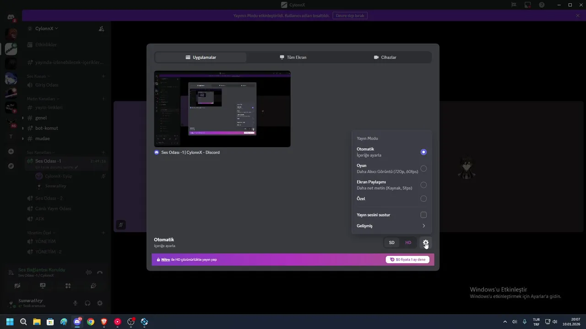586x329 pixels.
Task: Dismiss the streamer mode banner
Action: pos(578,16)
